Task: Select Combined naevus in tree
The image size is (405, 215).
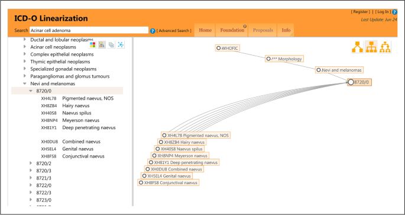Action: click(x=82, y=142)
